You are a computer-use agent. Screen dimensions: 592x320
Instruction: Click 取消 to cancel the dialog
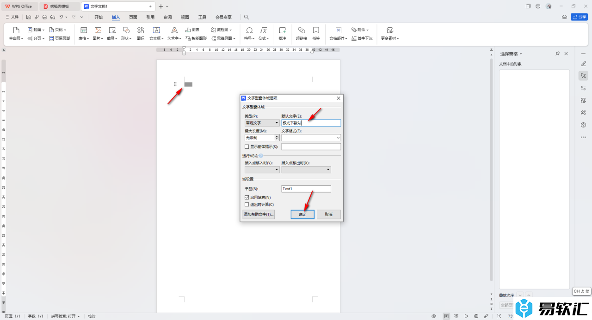click(329, 214)
